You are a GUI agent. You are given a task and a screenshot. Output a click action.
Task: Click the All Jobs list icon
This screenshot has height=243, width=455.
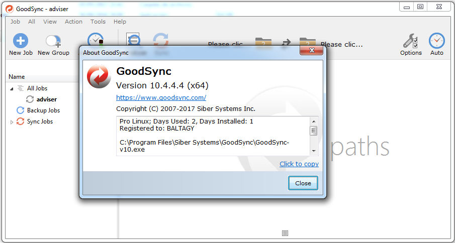click(x=20, y=88)
